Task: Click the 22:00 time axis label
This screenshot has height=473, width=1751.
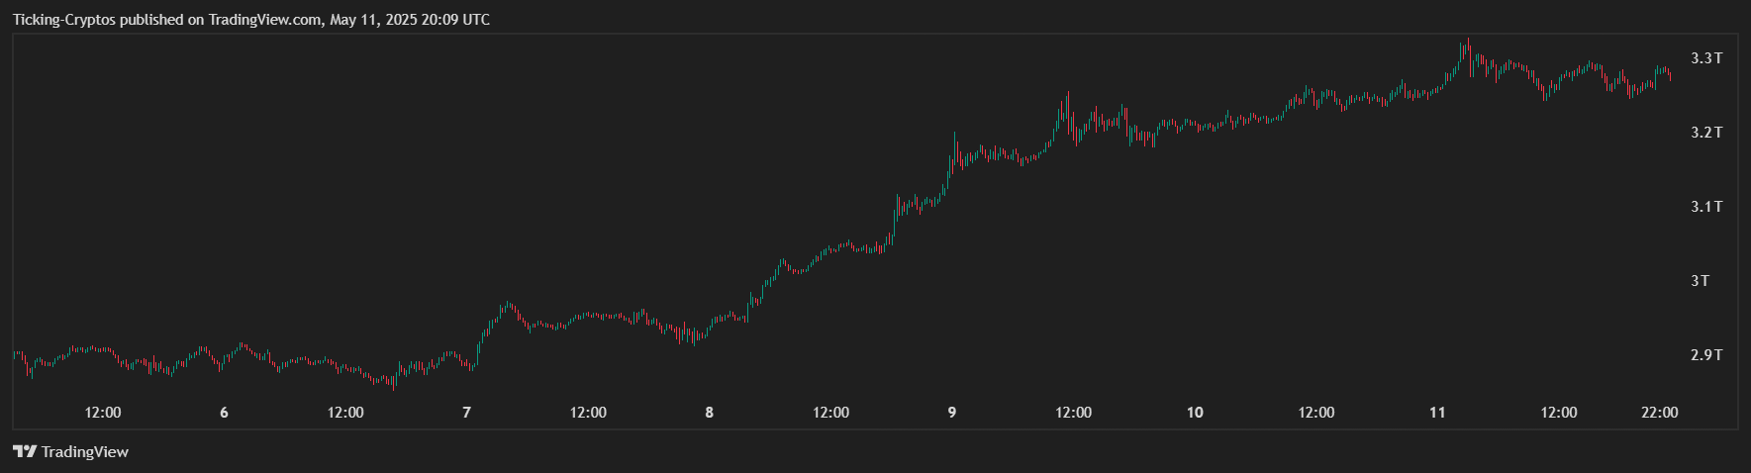Action: [1660, 413]
